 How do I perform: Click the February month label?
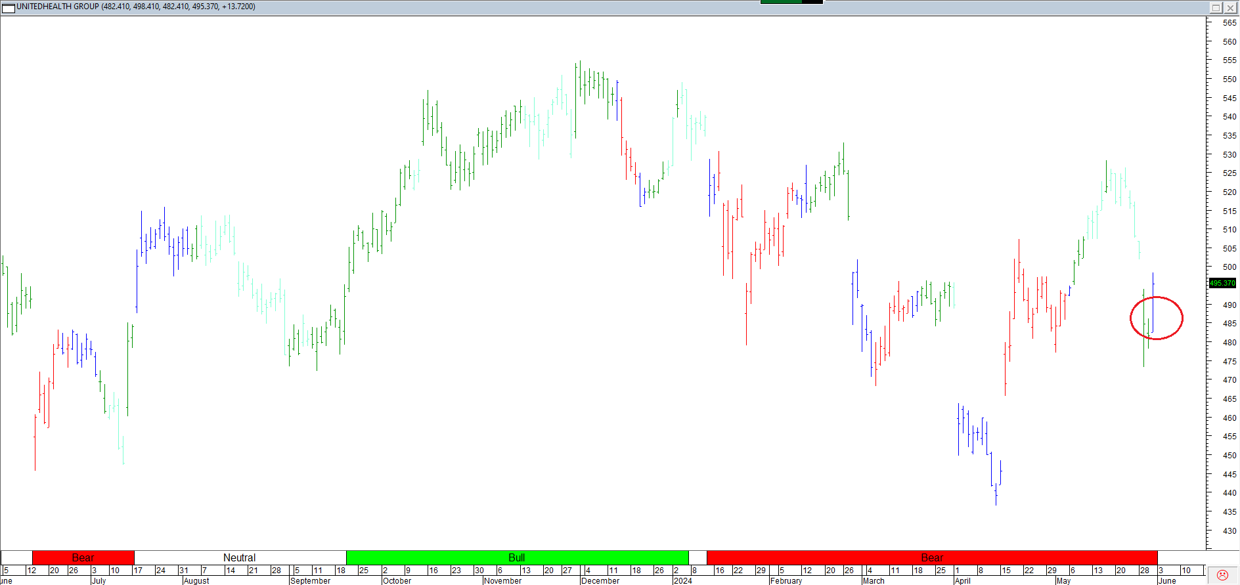point(786,580)
